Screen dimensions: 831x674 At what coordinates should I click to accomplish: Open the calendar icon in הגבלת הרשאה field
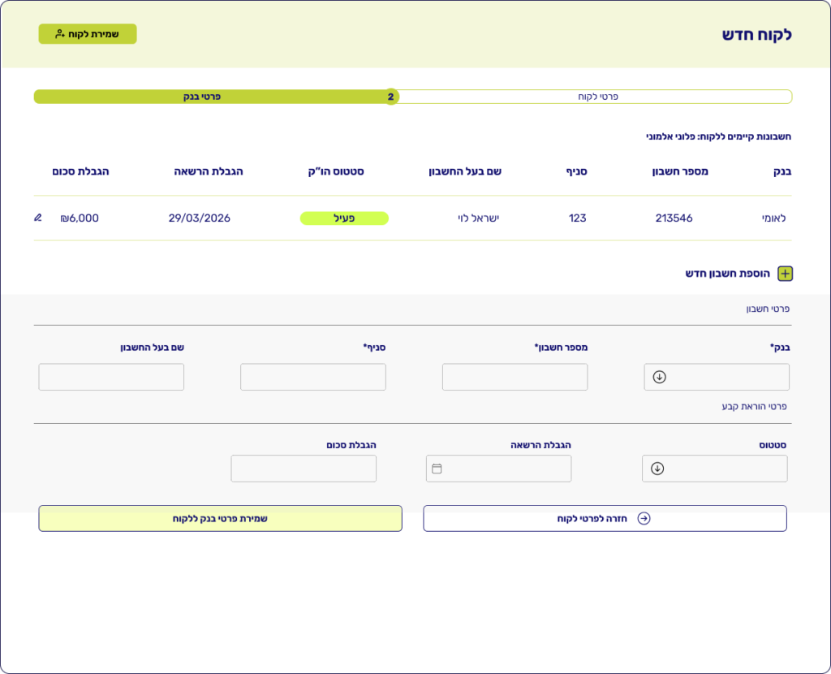click(437, 469)
